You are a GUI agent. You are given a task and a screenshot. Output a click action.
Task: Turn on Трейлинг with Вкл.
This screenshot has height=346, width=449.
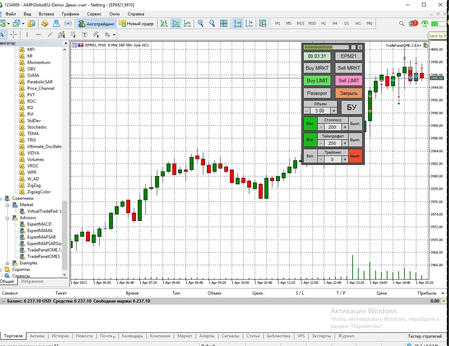pyautogui.click(x=310, y=156)
